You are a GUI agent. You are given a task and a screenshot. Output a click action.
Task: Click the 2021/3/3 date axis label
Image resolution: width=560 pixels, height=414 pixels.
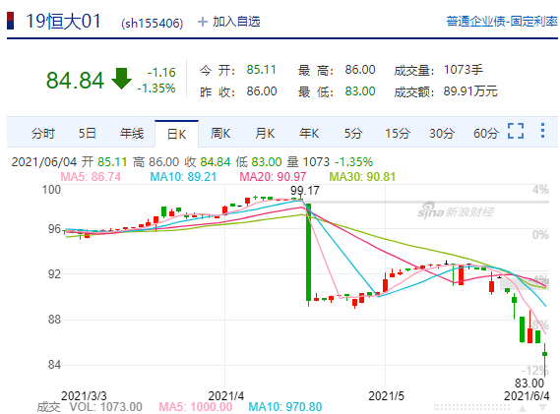click(84, 395)
